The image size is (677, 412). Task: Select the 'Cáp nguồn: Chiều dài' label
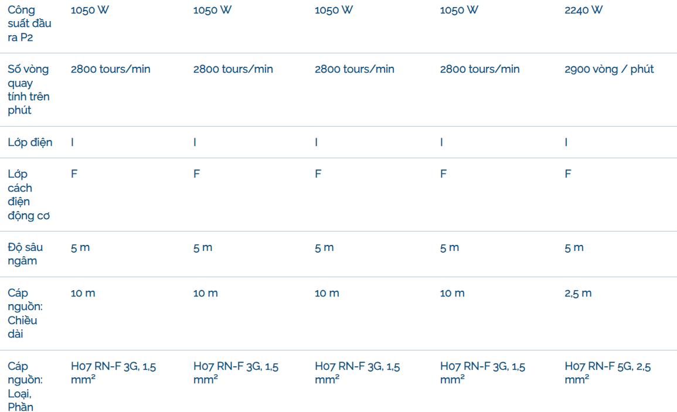click(22, 314)
